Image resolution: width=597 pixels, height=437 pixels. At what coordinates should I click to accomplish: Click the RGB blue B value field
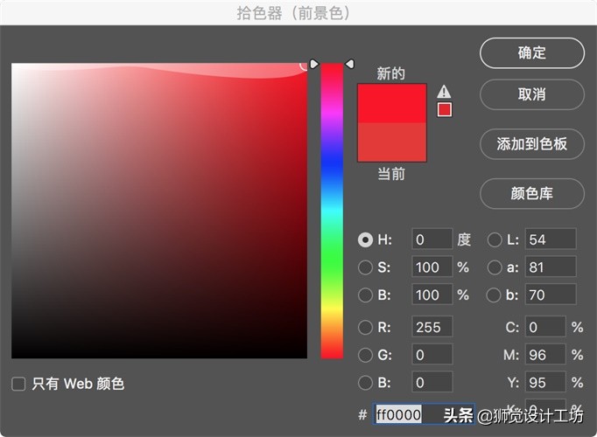pyautogui.click(x=432, y=383)
